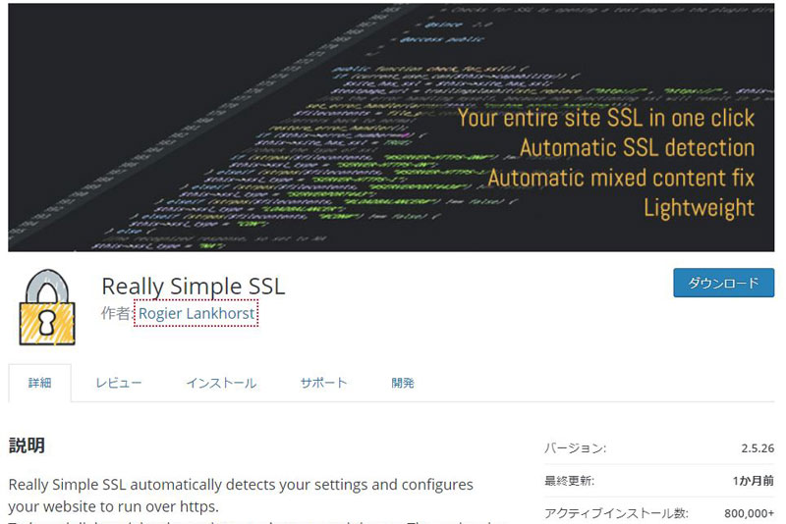Click banner text 'Automatic SSL detection'
This screenshot has height=524, width=786.
pyautogui.click(x=637, y=148)
